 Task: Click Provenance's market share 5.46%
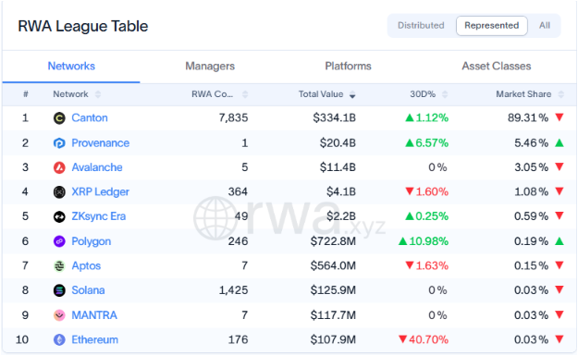(x=531, y=143)
